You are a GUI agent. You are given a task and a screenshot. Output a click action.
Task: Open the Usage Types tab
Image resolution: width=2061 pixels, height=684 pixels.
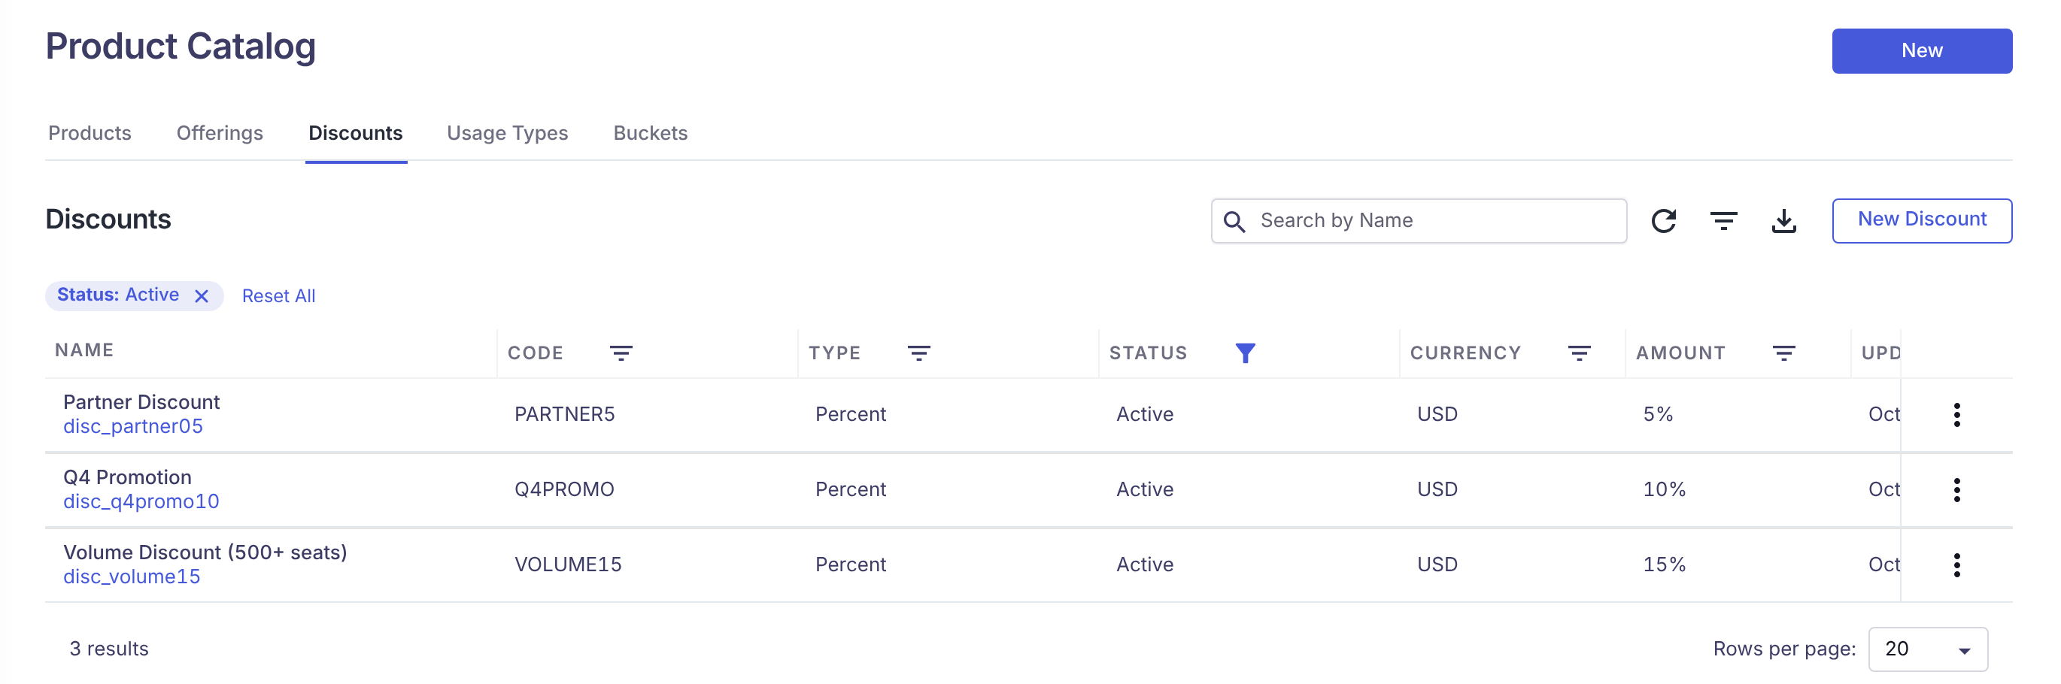point(507,132)
